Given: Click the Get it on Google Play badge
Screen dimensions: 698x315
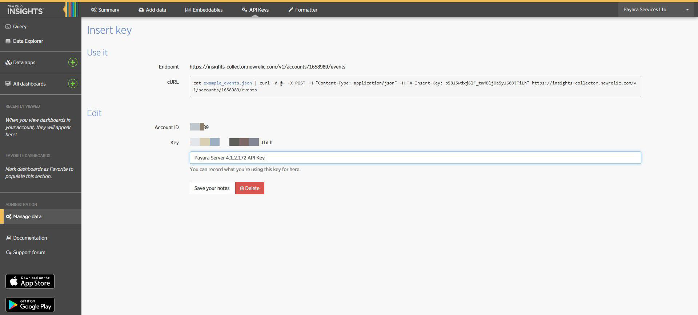Looking at the screenshot, I should pyautogui.click(x=30, y=305).
